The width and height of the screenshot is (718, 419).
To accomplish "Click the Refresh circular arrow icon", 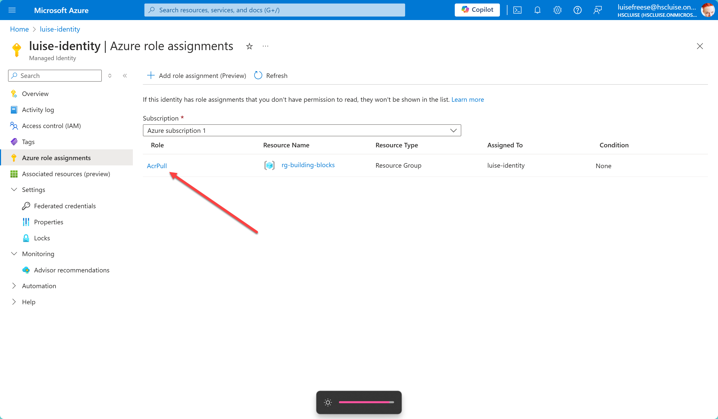I will tap(258, 75).
